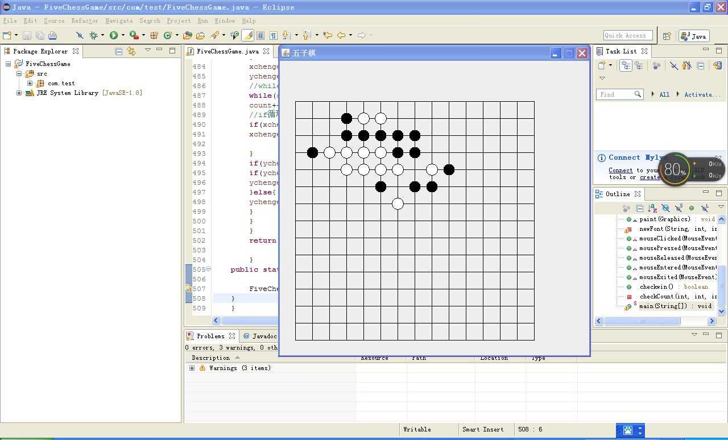Click the Run External Tools icon

tap(134, 35)
